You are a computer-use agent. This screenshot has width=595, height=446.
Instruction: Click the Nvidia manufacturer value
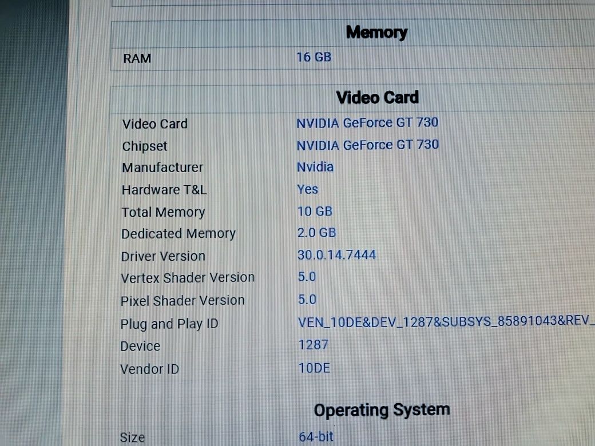coord(315,166)
